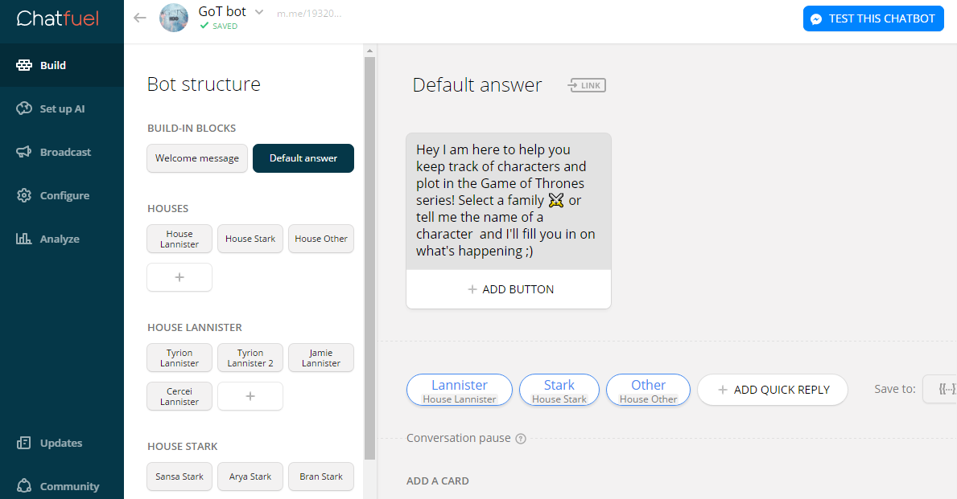
Task: Click the Conversation pause help icon
Action: point(521,439)
